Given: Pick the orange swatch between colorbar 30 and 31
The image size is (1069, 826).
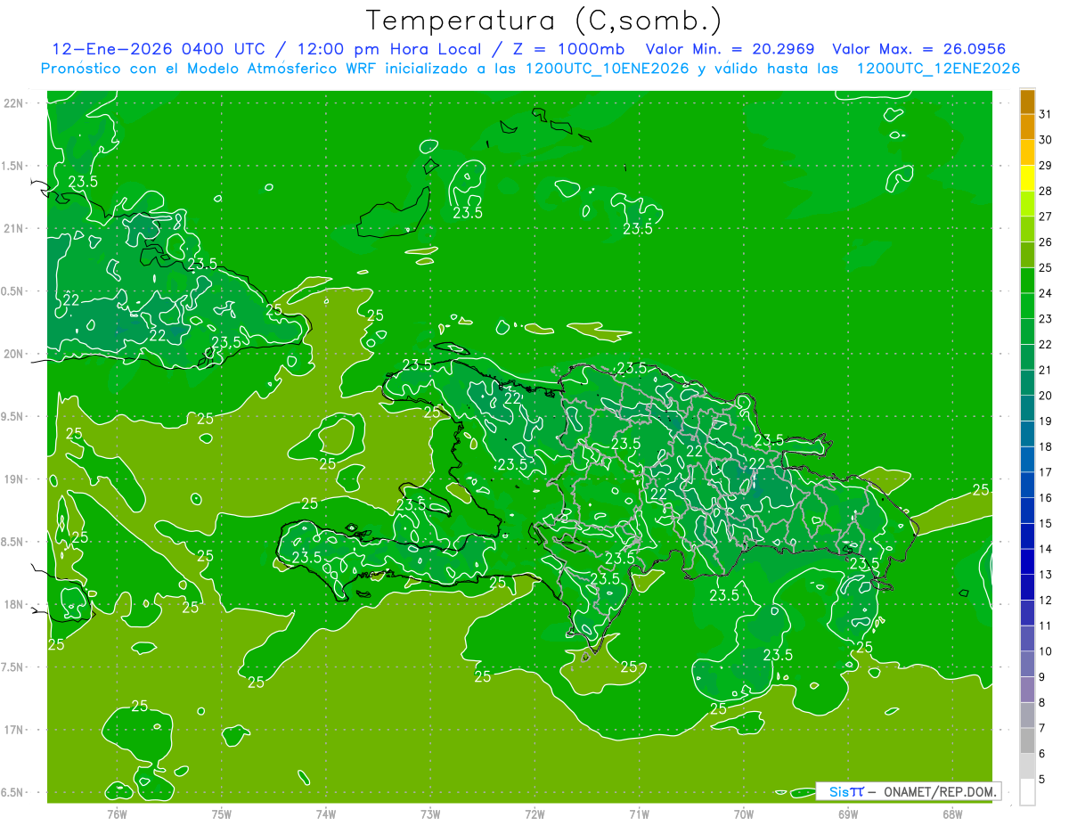Looking at the screenshot, I should click(x=1027, y=127).
